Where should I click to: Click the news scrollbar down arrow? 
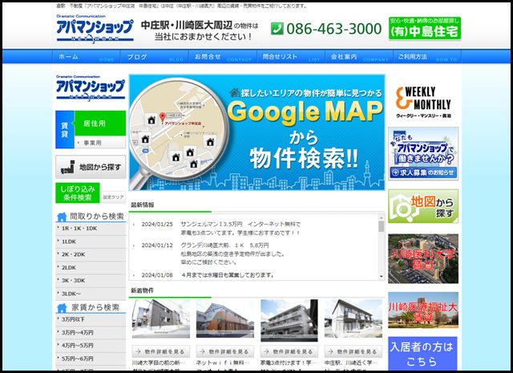(382, 277)
